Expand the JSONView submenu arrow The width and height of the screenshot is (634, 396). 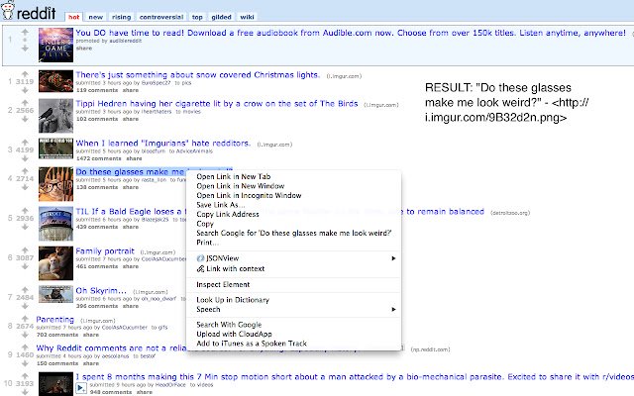393,258
